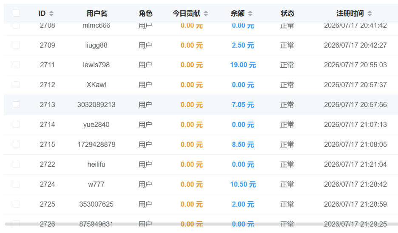Click ID cell 2714
The height and width of the screenshot is (233, 398).
point(48,125)
